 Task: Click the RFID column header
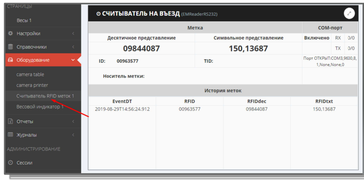pyautogui.click(x=190, y=101)
